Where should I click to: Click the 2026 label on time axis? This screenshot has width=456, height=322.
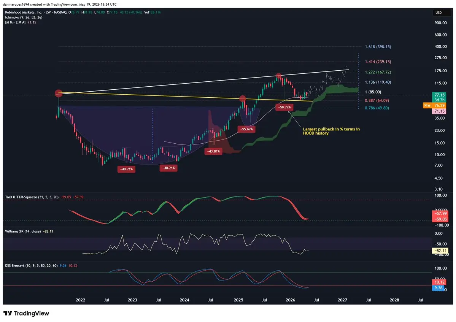coord(290,300)
